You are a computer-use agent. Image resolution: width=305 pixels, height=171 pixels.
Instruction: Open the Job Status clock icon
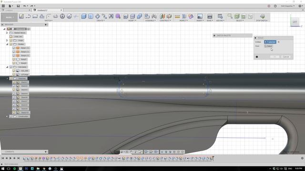pyautogui.click(x=275, y=6)
